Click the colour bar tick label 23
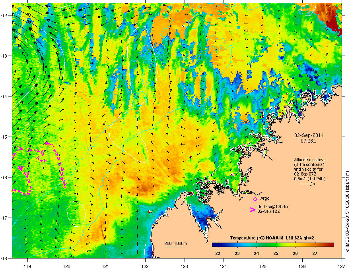This screenshot has height=270, width=350. tap(237, 253)
